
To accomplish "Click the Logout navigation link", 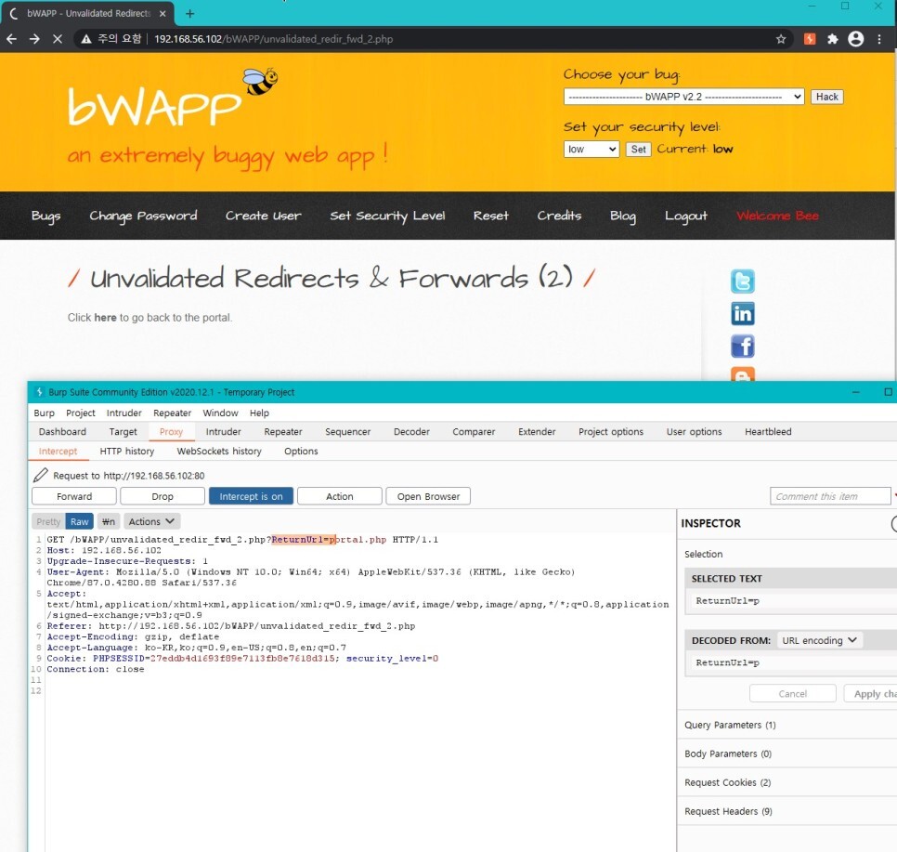I will (686, 216).
